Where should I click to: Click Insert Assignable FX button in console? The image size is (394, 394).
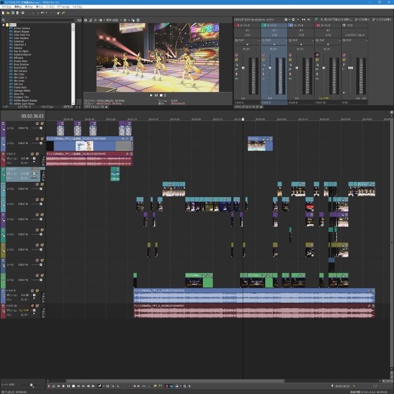click(336, 20)
